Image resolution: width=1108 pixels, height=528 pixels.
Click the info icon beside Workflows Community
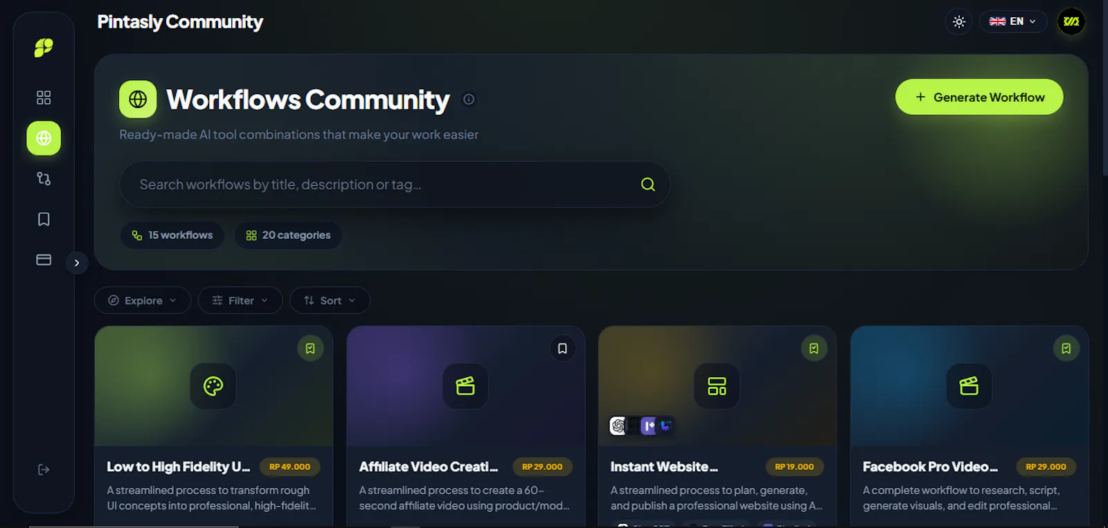(469, 100)
